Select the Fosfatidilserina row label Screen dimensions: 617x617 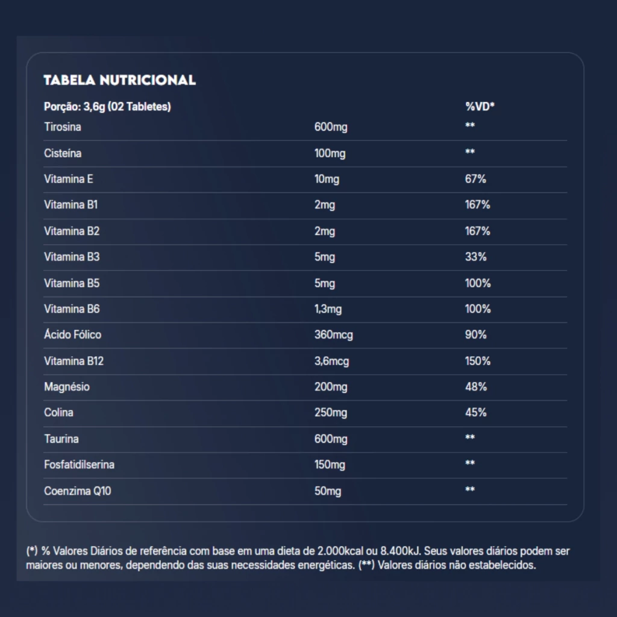point(79,465)
